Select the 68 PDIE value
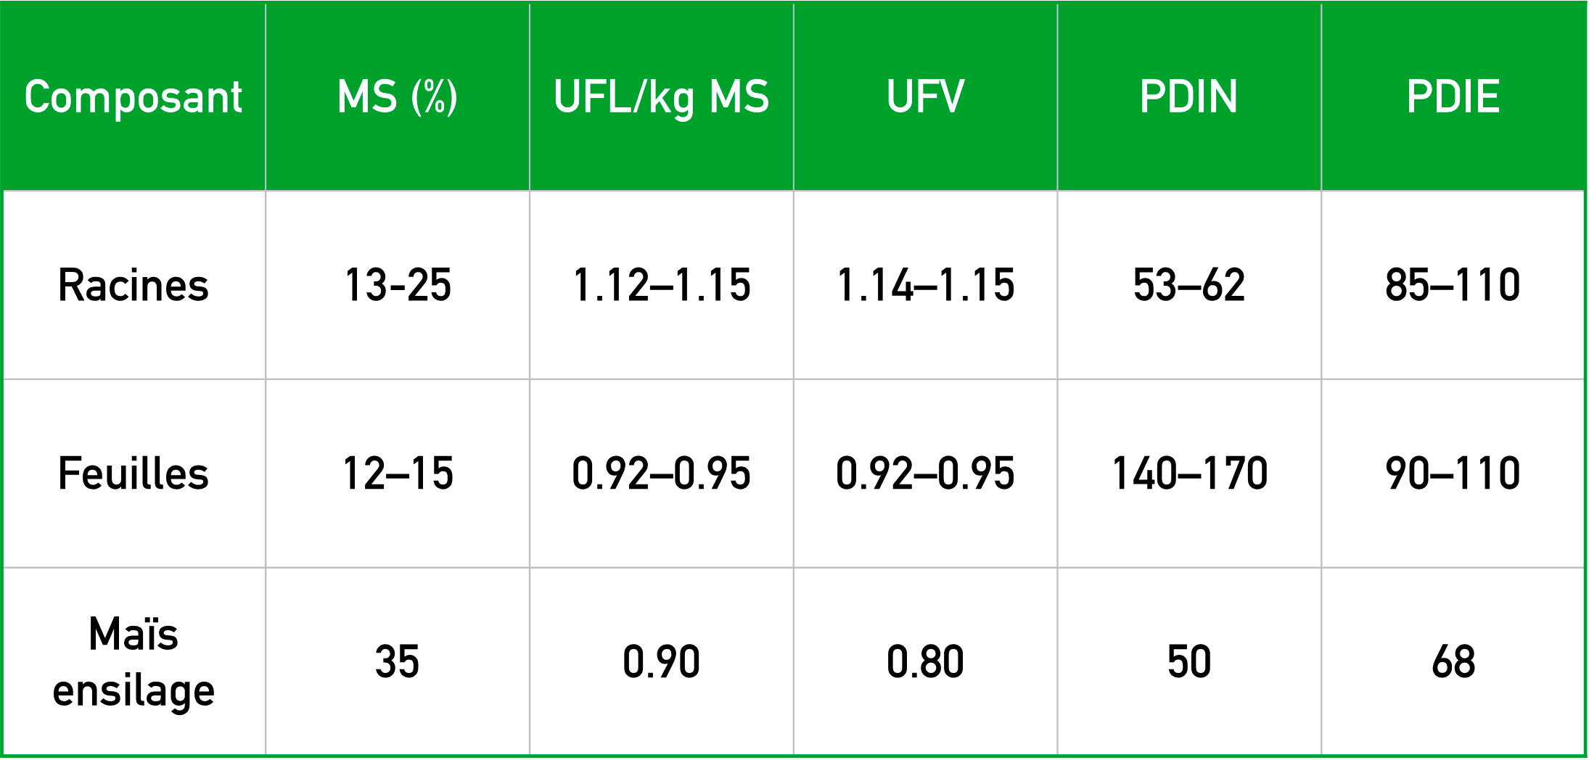The width and height of the screenshot is (1589, 760). click(x=1453, y=661)
